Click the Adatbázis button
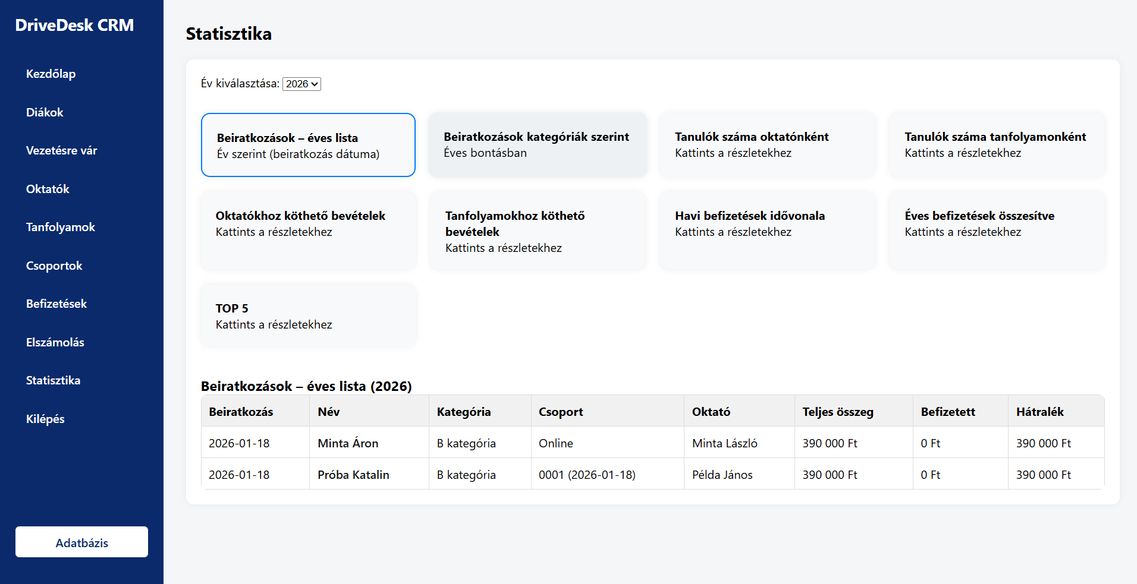The height and width of the screenshot is (584, 1137). 81,542
